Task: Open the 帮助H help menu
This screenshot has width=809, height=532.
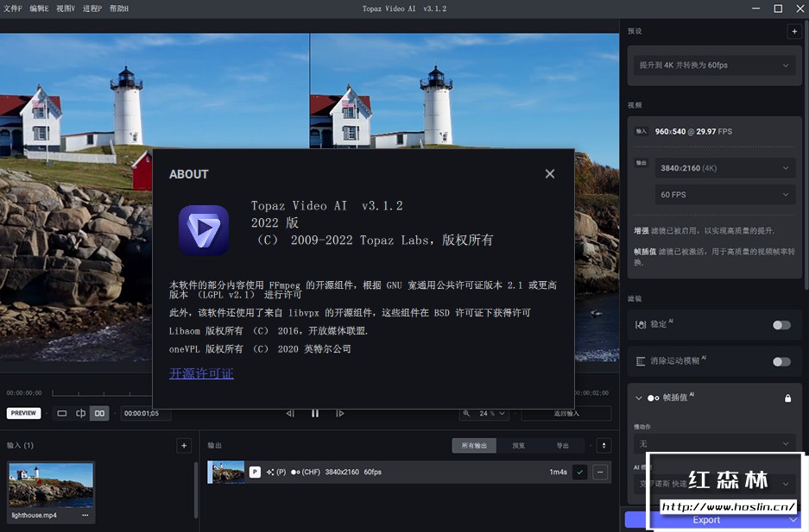Action: [x=119, y=9]
